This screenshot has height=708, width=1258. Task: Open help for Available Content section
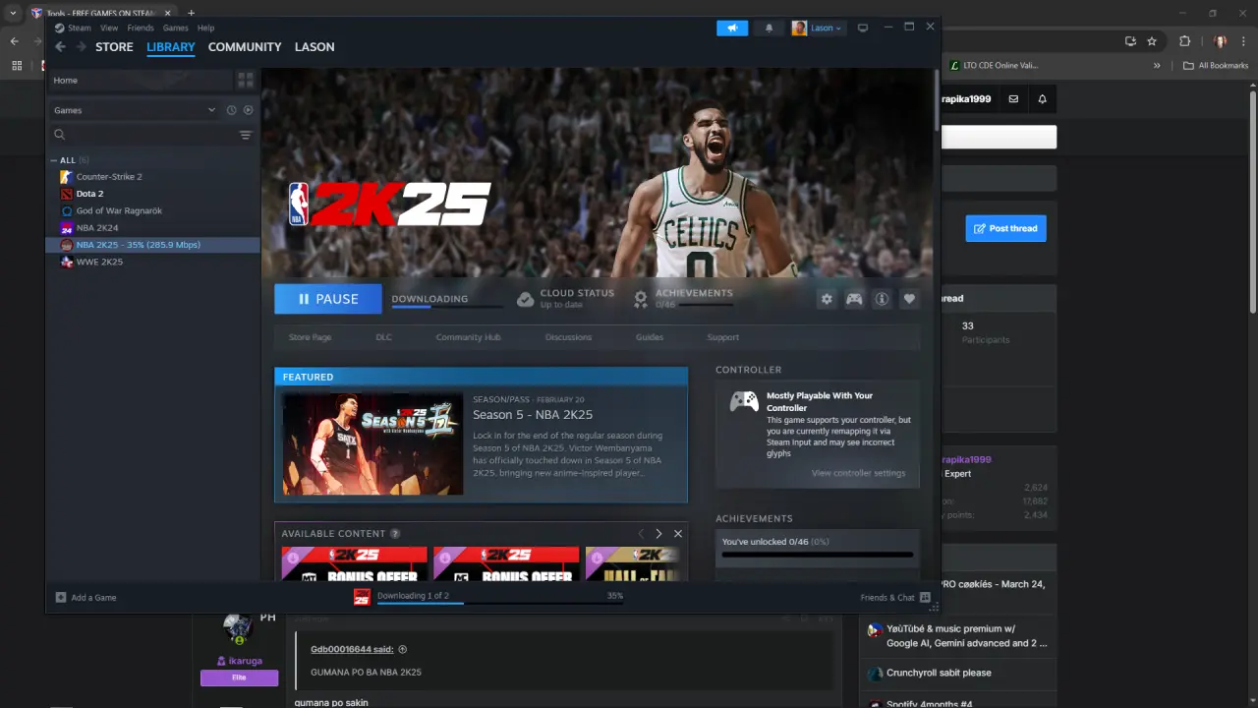(395, 534)
